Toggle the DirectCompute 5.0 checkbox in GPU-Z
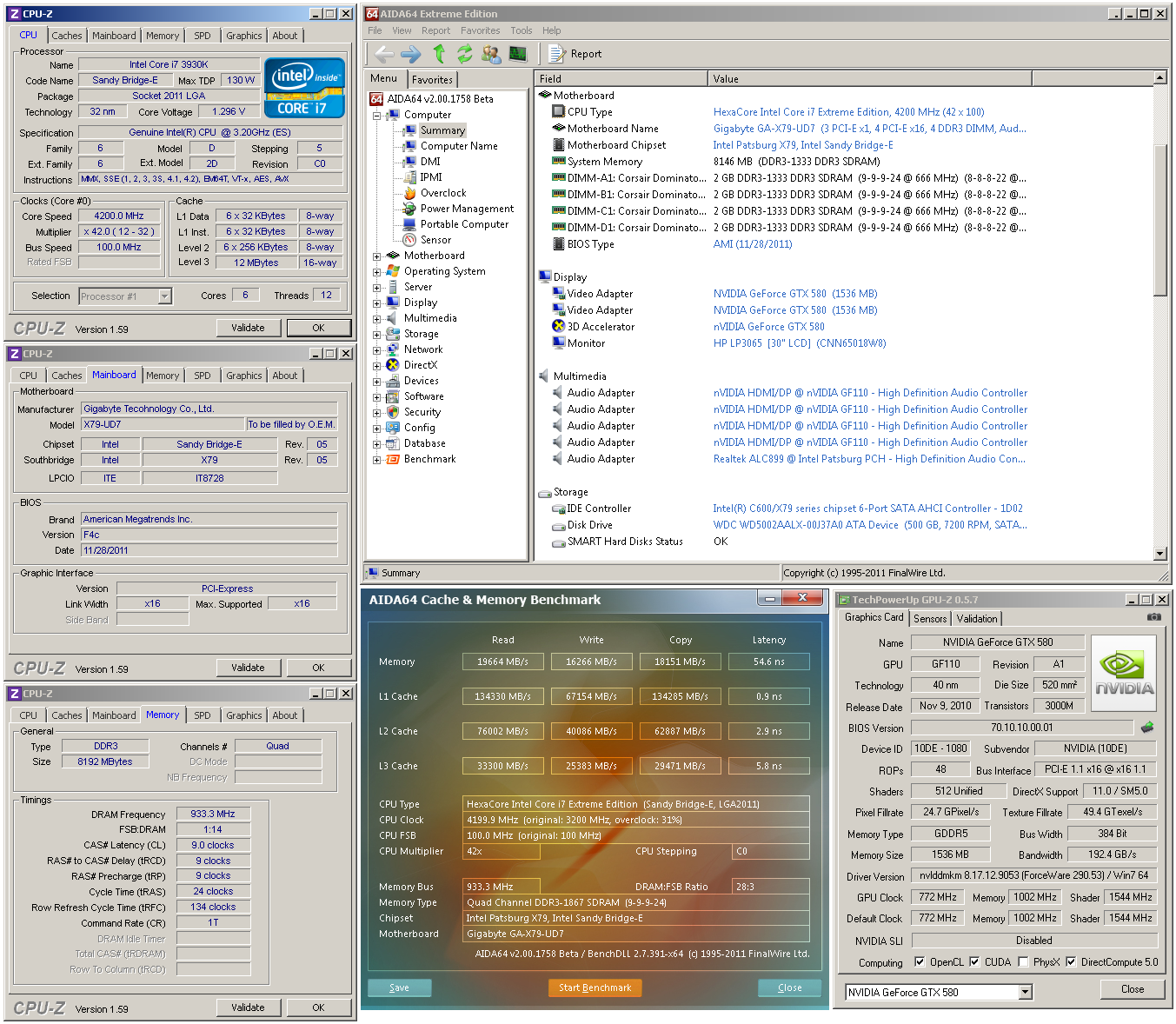The image size is (1176, 1024). point(1071,962)
